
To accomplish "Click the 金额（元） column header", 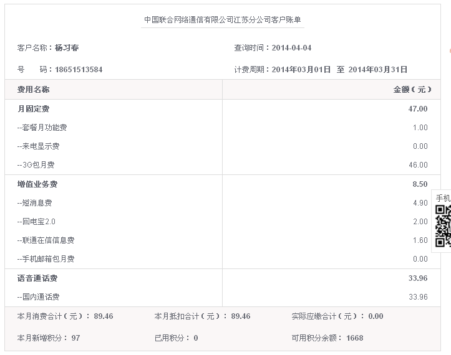I will click(x=412, y=90).
